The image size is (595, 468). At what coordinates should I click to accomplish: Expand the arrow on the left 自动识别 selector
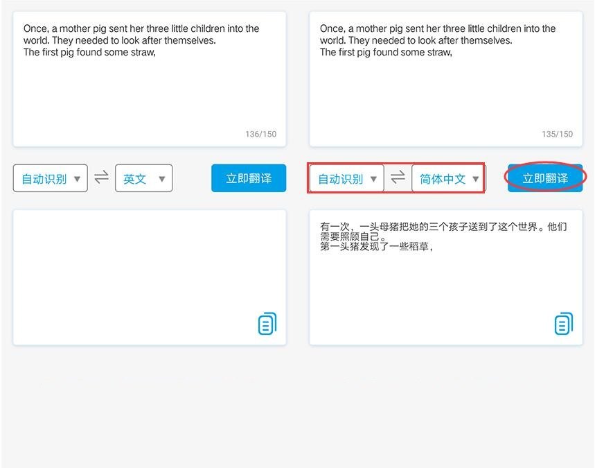(78, 178)
